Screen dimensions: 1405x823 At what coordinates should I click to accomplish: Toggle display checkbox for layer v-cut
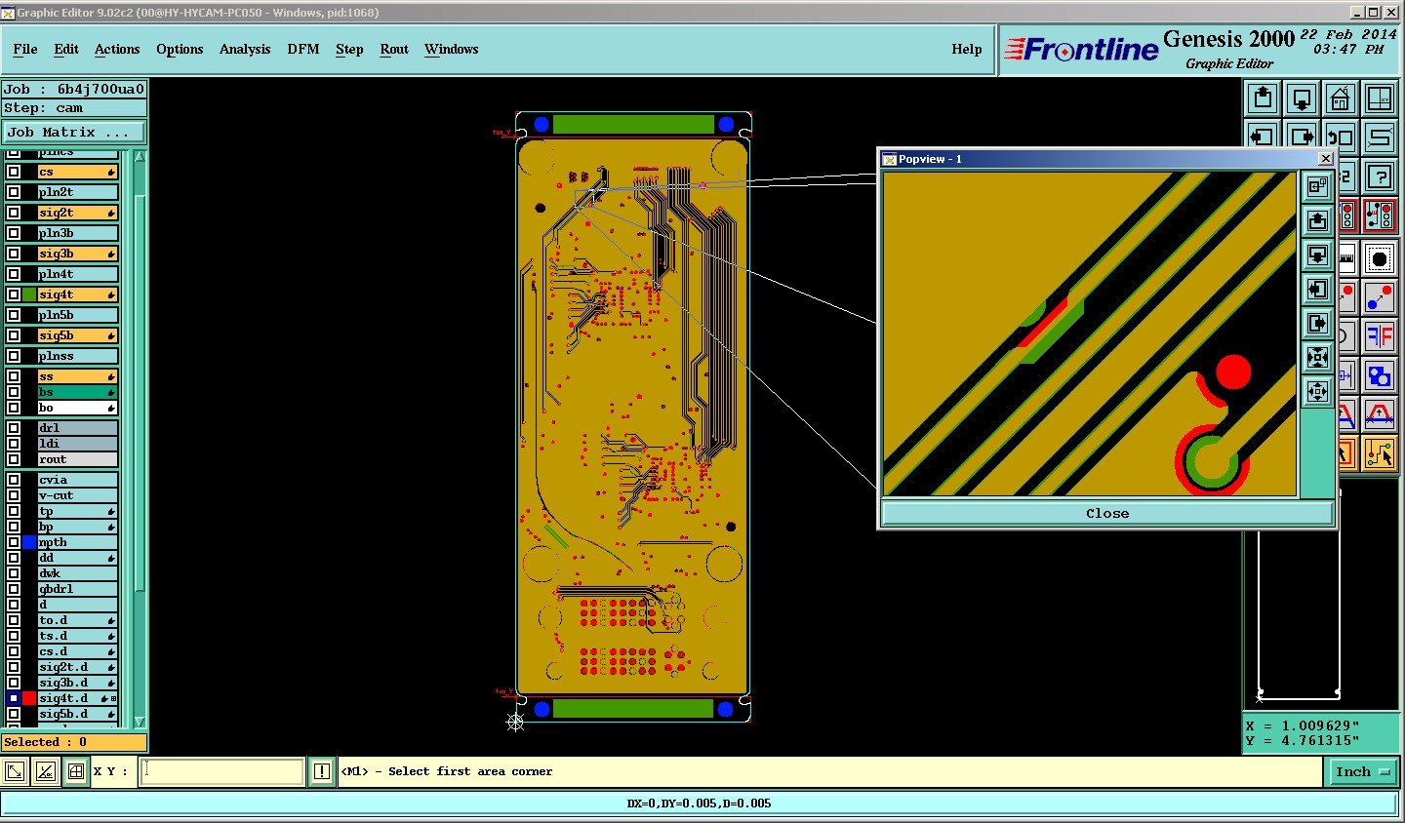click(x=14, y=495)
